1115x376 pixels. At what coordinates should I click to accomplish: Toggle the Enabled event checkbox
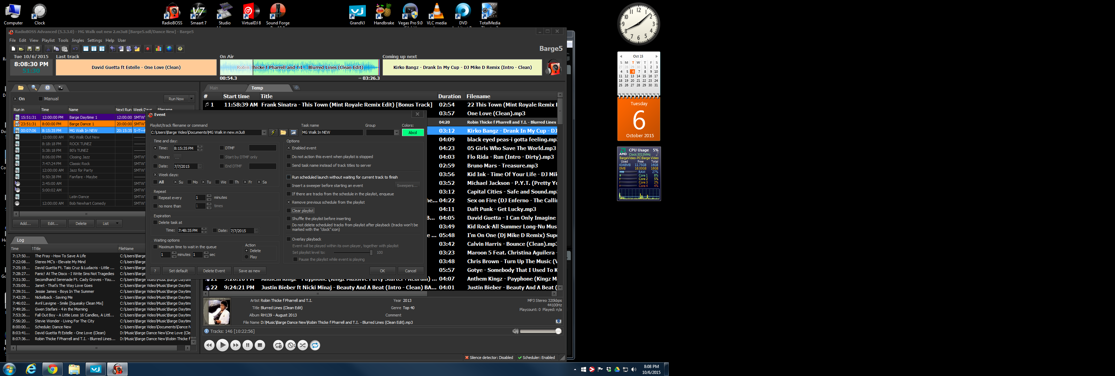(289, 148)
